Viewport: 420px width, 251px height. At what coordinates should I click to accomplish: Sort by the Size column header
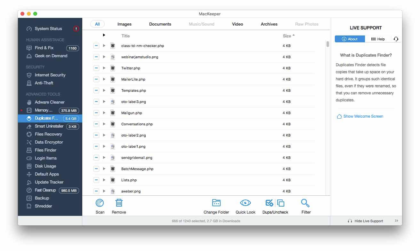coord(288,36)
